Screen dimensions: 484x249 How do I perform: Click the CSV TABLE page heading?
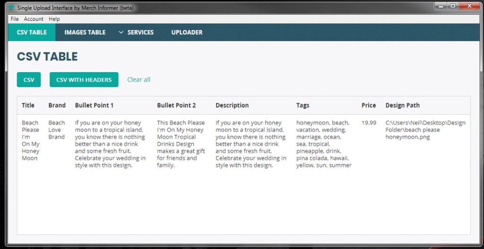pos(47,57)
